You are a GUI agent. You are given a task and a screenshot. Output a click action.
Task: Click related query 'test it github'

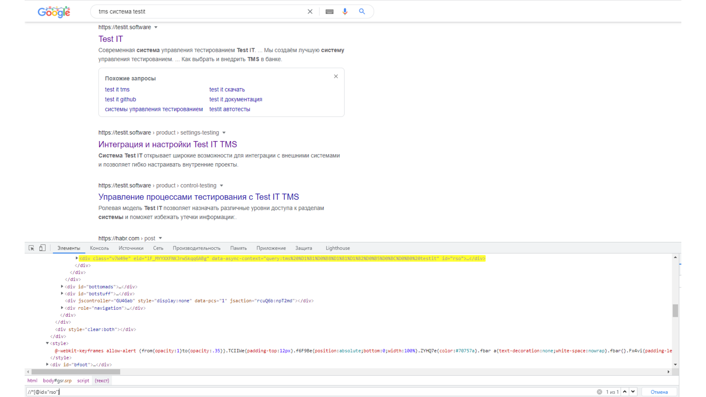(x=121, y=100)
